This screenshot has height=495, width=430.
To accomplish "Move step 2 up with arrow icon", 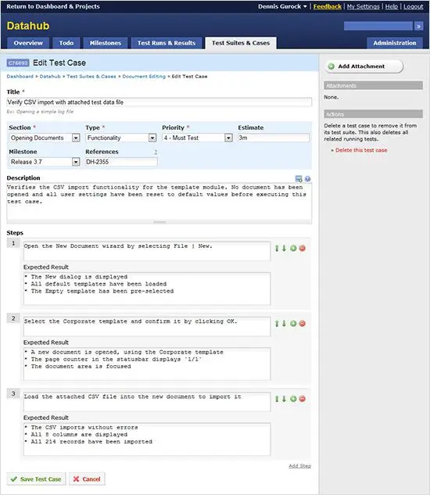I will click(x=277, y=323).
